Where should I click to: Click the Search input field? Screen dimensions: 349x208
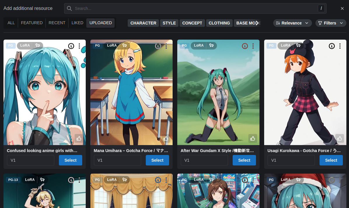tap(195, 8)
